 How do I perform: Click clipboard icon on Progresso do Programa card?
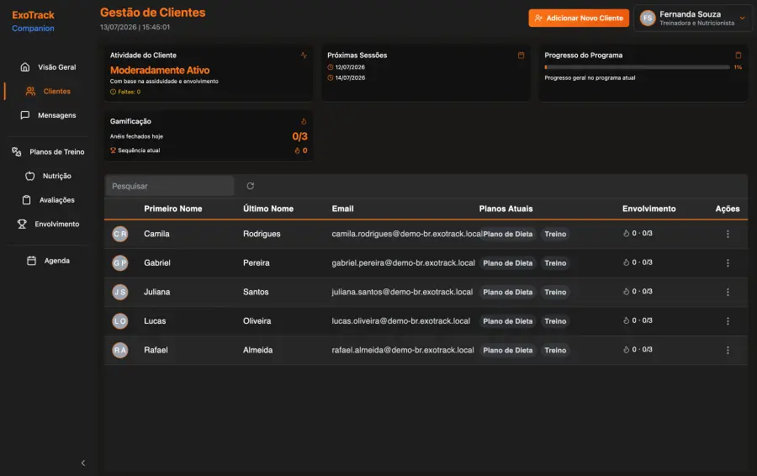coord(738,55)
